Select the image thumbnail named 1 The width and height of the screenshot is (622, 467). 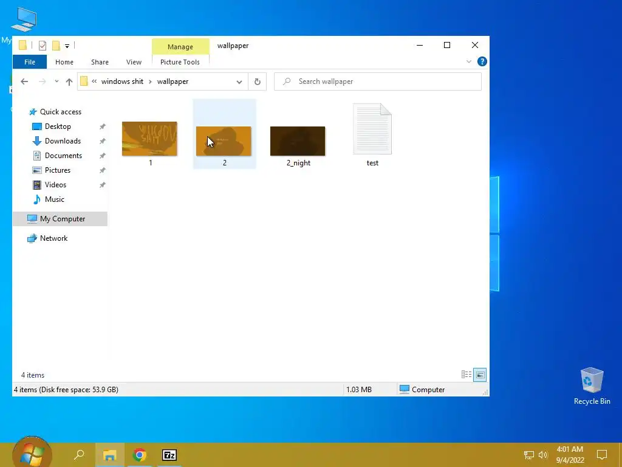coord(149,139)
